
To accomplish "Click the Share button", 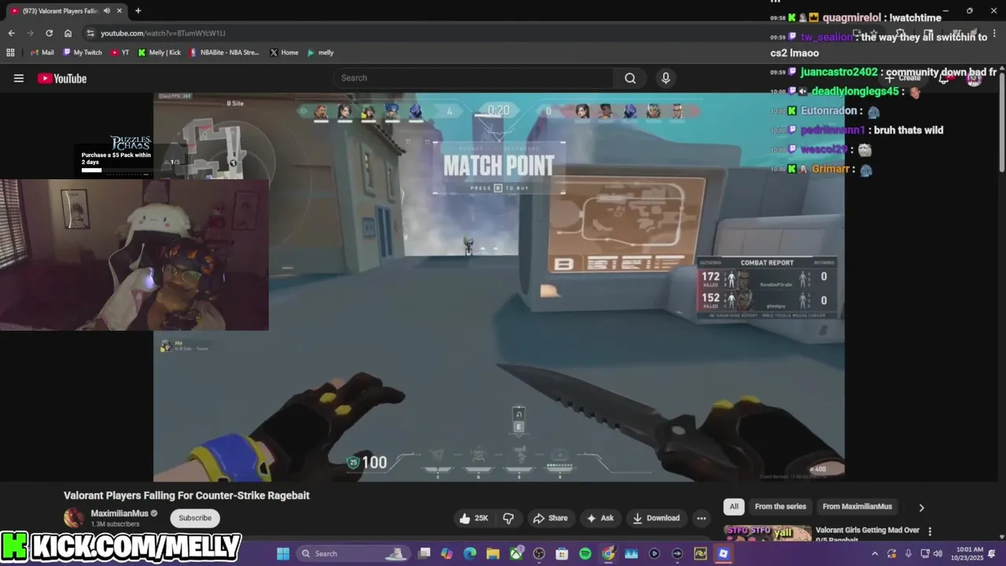I will click(x=550, y=518).
